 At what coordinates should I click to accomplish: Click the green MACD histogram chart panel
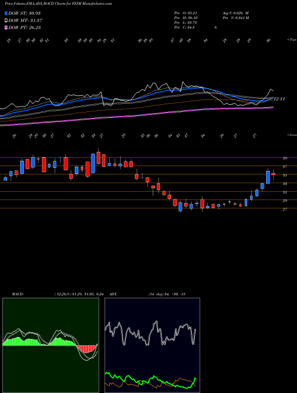[50, 345]
